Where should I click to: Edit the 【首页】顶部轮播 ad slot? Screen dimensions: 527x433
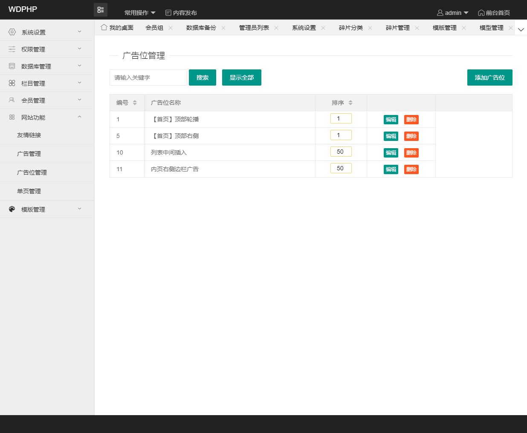[x=391, y=120]
